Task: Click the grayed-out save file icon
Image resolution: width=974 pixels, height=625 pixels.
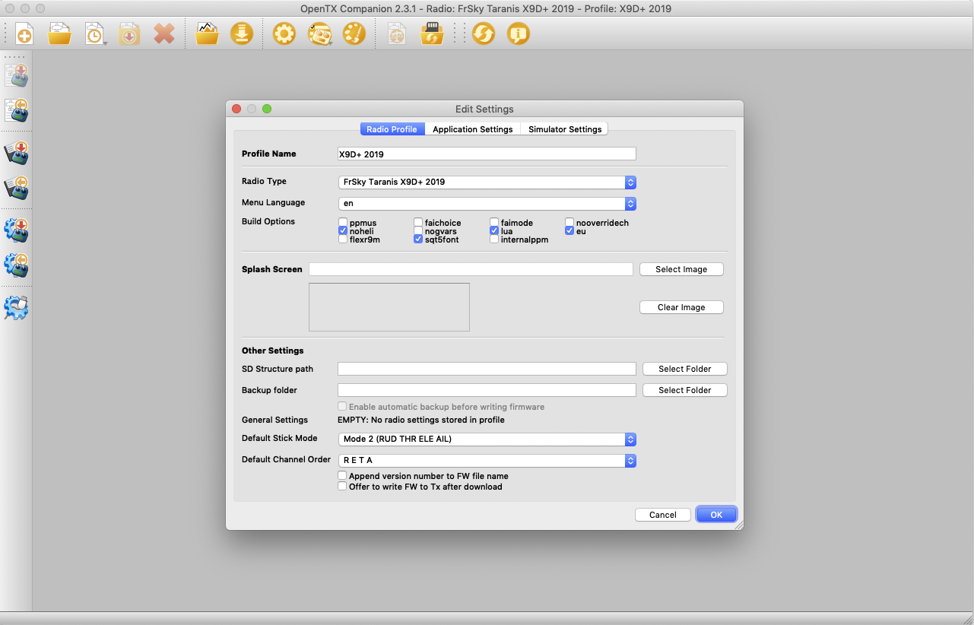Action: click(x=129, y=34)
